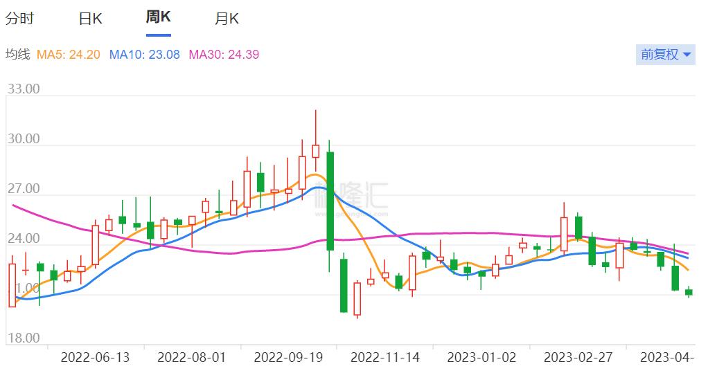Open the 月K tab

coord(227,19)
